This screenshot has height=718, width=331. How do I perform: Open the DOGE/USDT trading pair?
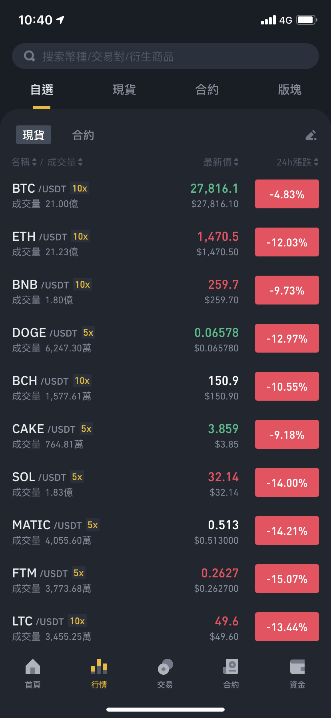click(165, 338)
